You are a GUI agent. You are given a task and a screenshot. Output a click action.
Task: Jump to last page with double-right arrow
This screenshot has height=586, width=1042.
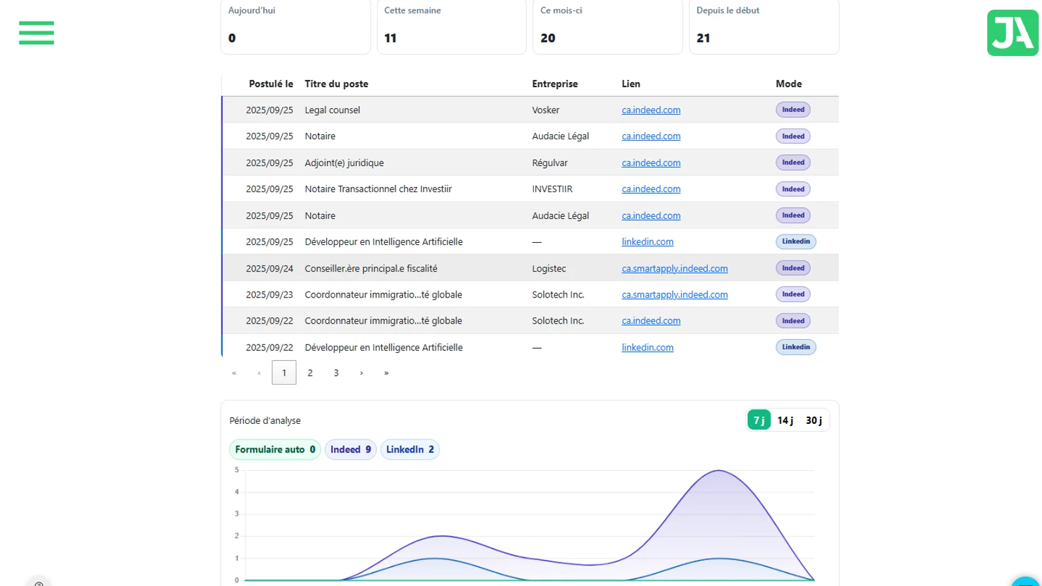pos(386,373)
